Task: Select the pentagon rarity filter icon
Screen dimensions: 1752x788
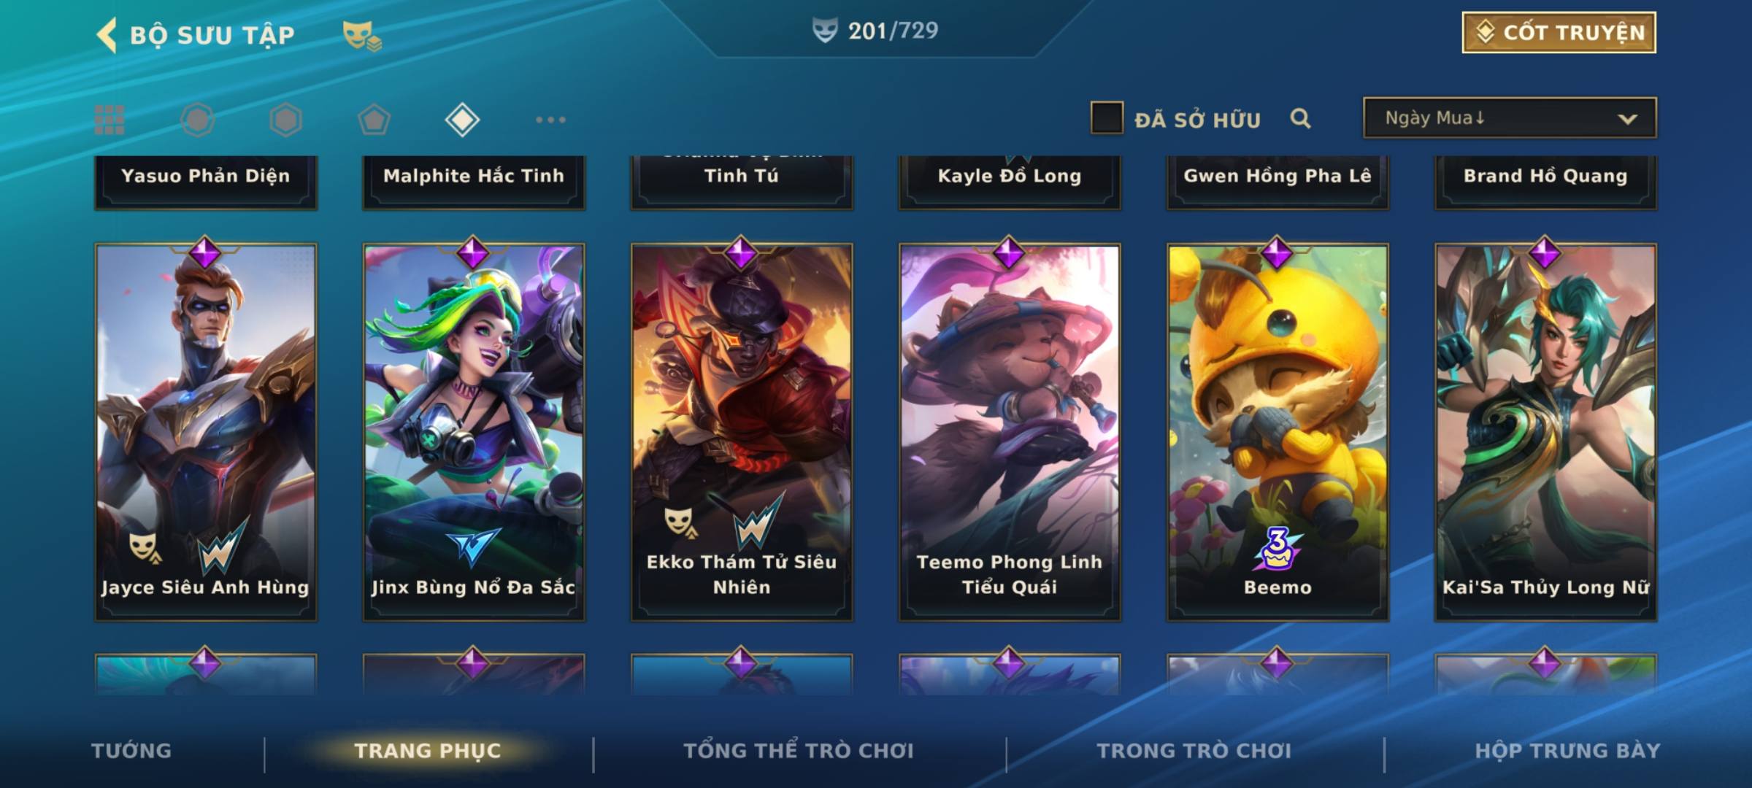Action: (374, 120)
